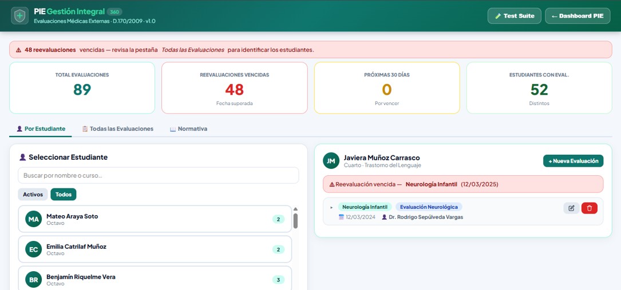621x290 pixels.
Task: Click the Próximas 30 Días card
Action: pyautogui.click(x=387, y=88)
